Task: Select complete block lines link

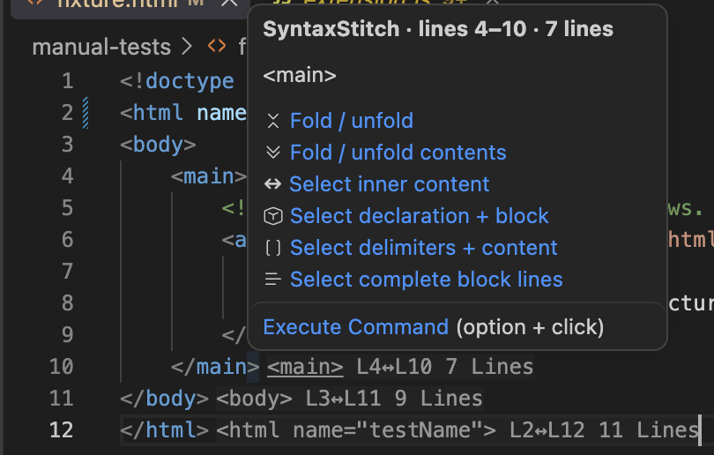Action: [x=427, y=280]
